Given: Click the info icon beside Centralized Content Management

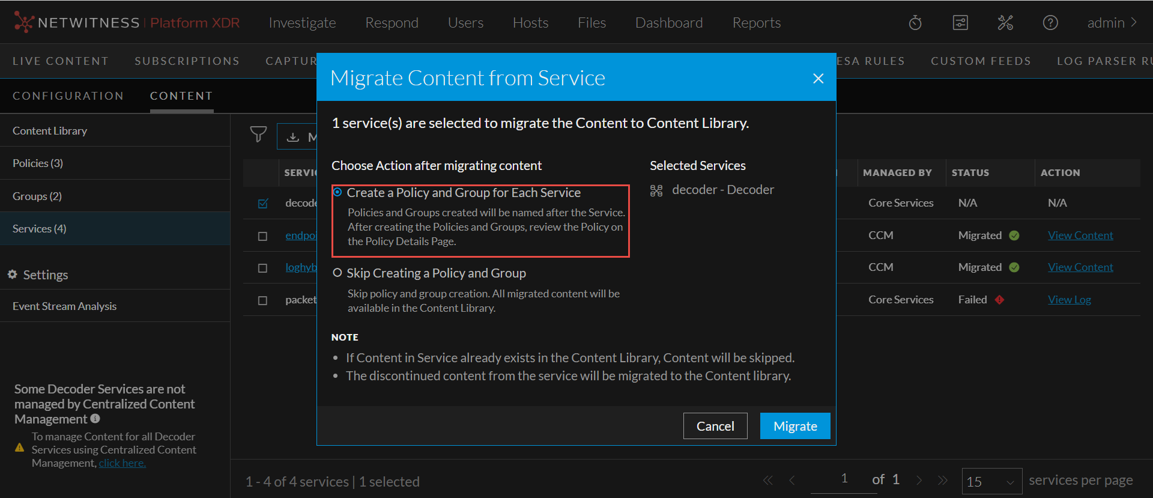Looking at the screenshot, I should [x=95, y=419].
